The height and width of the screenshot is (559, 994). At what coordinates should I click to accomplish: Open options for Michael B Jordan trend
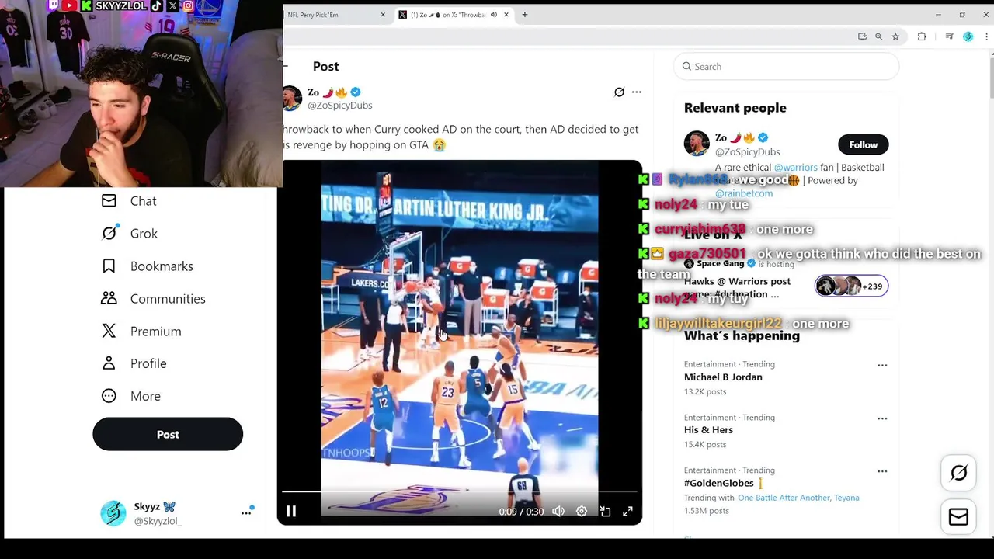pos(882,365)
